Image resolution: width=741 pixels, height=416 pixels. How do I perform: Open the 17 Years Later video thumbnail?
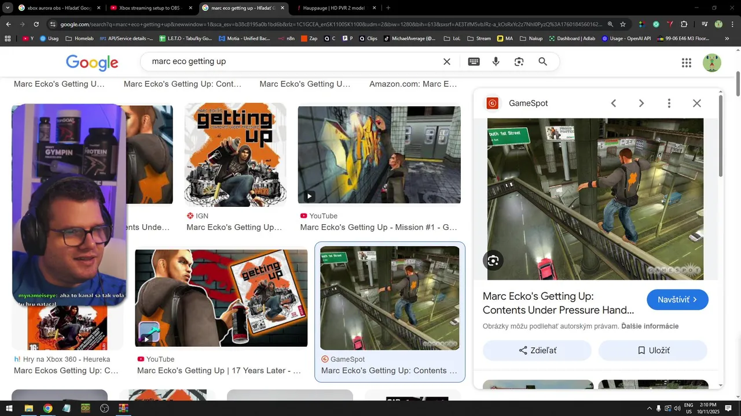click(221, 298)
